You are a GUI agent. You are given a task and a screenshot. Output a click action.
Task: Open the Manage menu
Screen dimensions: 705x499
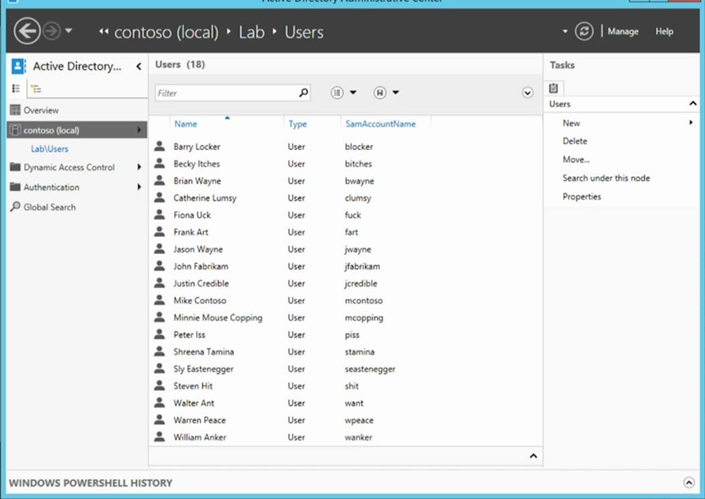[623, 31]
